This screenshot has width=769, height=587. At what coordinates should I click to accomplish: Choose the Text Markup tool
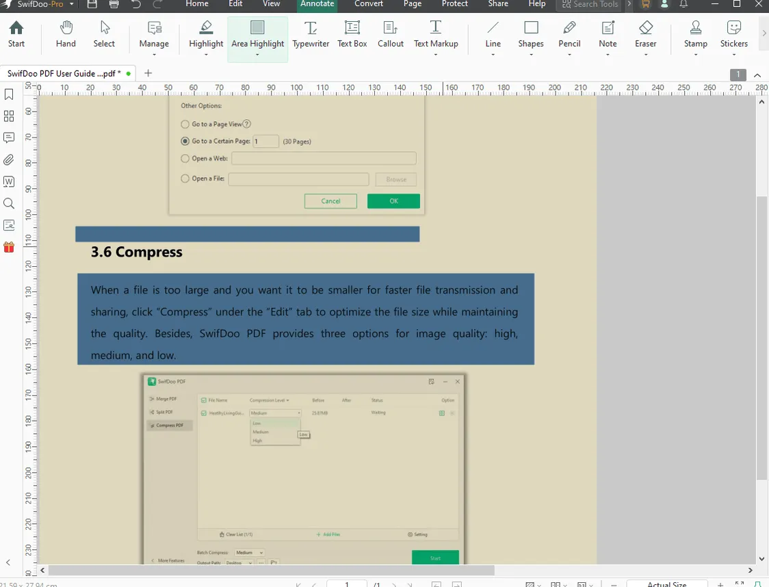pyautogui.click(x=436, y=34)
